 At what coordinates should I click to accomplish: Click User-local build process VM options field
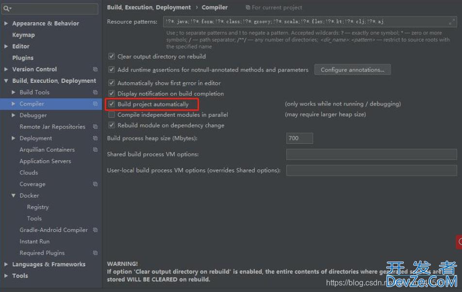371,170
